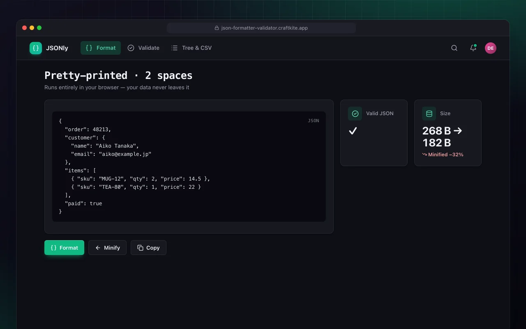Click the Size label
This screenshot has height=329, width=526.
point(445,114)
